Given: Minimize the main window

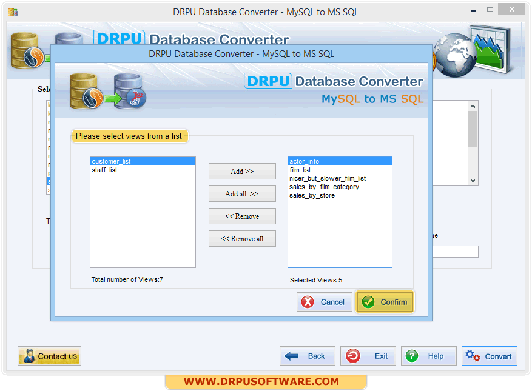Looking at the screenshot, I should click(x=474, y=11).
